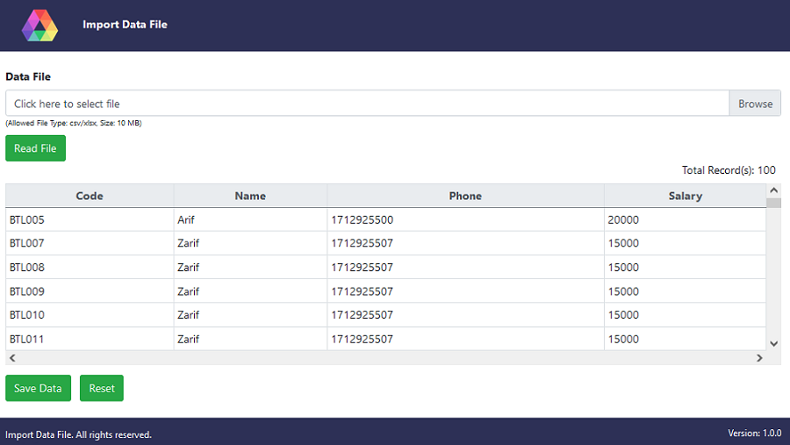Click the scroll up arrow in table
This screenshot has width=790, height=445.
773,190
